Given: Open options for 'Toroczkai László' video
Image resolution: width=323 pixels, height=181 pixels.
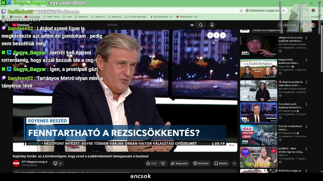Looking at the screenshot, I should tap(306, 104).
